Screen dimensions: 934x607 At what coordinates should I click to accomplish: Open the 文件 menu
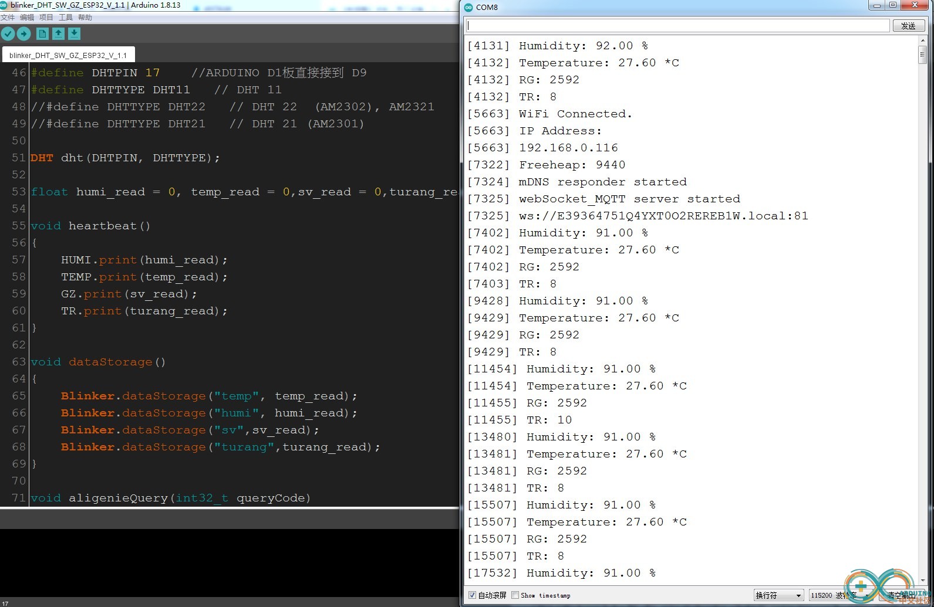coord(8,18)
